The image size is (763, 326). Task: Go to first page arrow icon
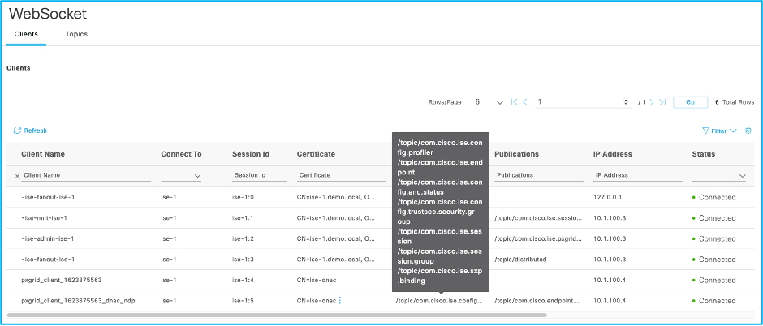click(515, 102)
